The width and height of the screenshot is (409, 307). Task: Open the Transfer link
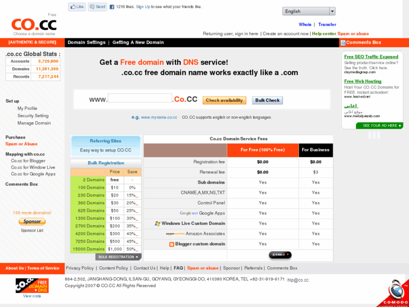coord(327,24)
